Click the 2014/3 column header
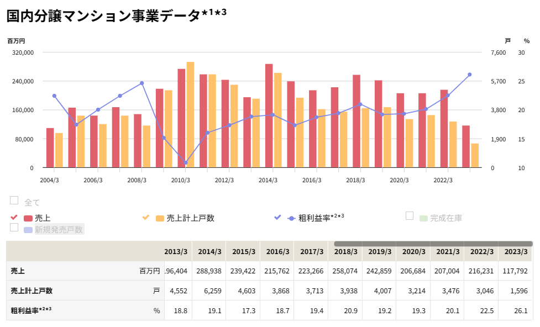Image resolution: width=540 pixels, height=327 pixels. (209, 252)
